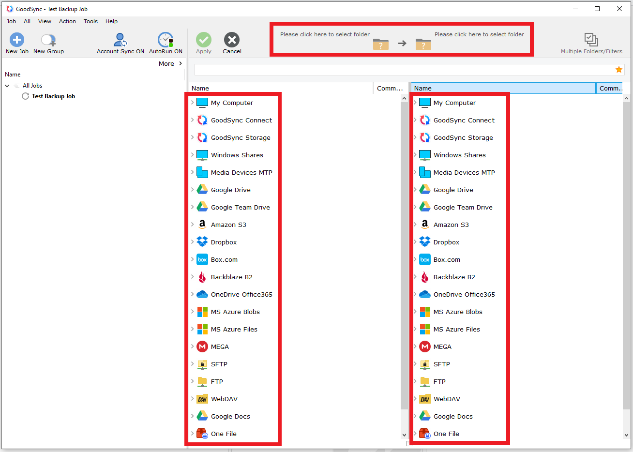The height and width of the screenshot is (452, 633).
Task: Toggle AutoRun ON
Action: point(166,41)
